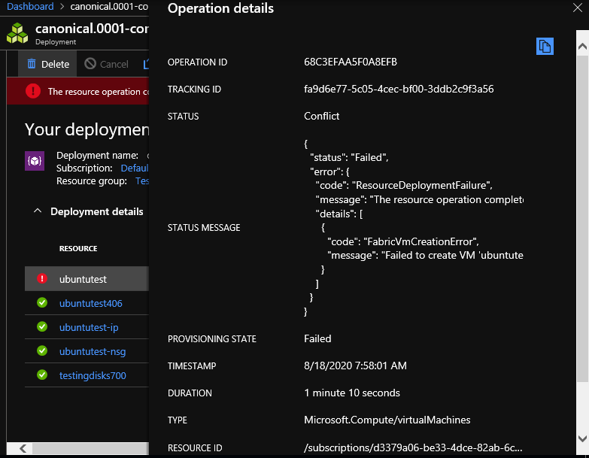Click the red error alert icon in banner
The image size is (589, 458).
pyautogui.click(x=33, y=91)
